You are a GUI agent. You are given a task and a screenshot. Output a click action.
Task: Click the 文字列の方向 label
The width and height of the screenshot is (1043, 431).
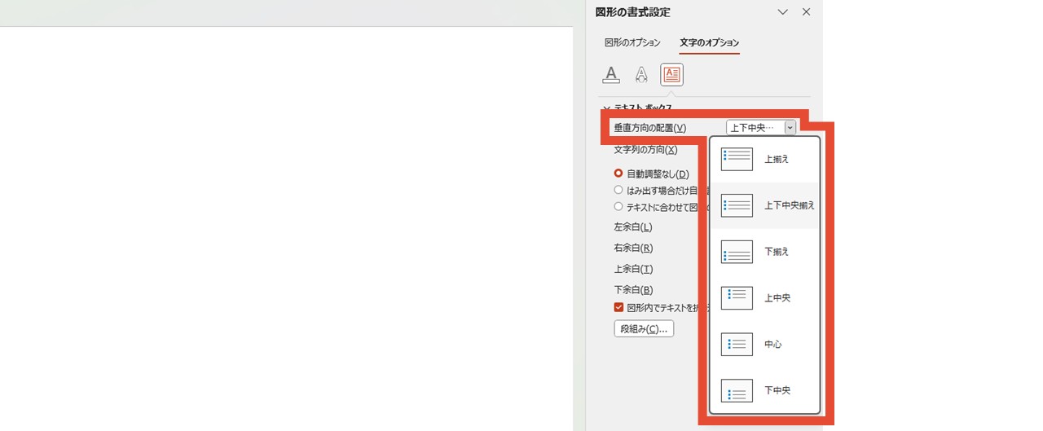tap(645, 150)
